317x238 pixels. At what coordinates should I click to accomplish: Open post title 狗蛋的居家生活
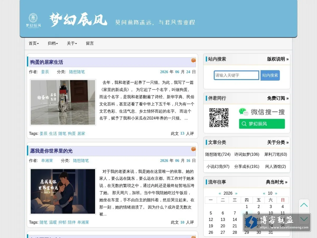pyautogui.click(x=46, y=62)
